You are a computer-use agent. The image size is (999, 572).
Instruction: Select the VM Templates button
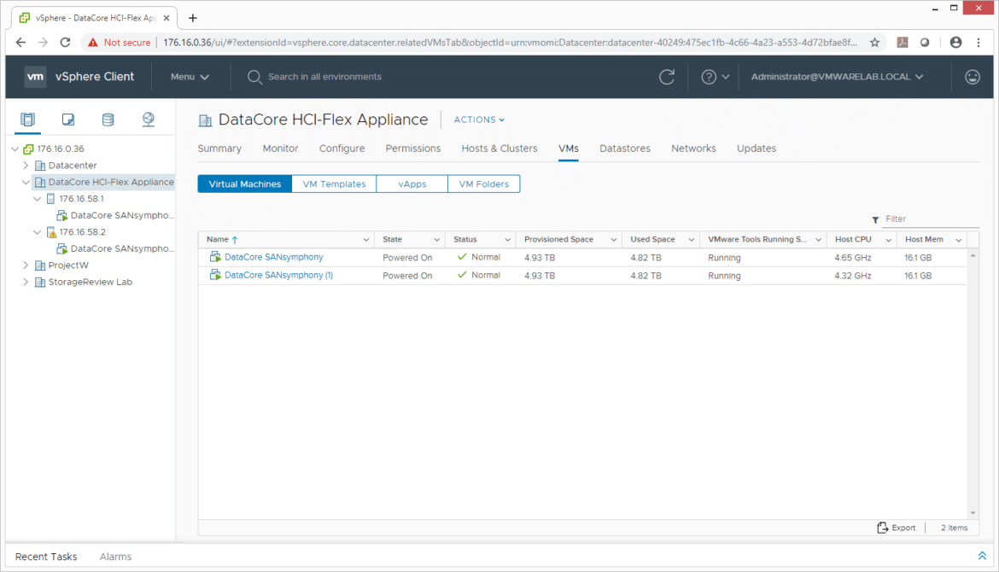(334, 184)
